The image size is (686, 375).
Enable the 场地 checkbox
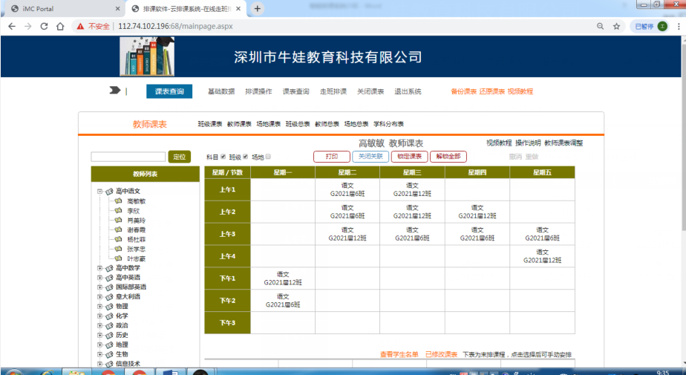(x=268, y=156)
